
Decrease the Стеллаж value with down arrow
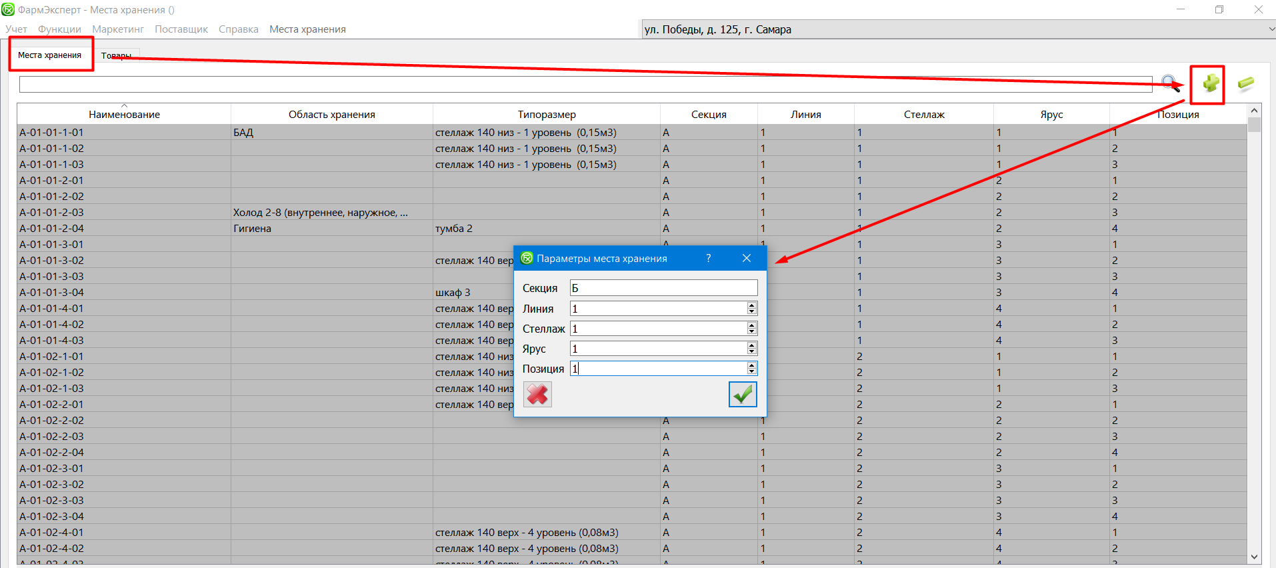(752, 331)
